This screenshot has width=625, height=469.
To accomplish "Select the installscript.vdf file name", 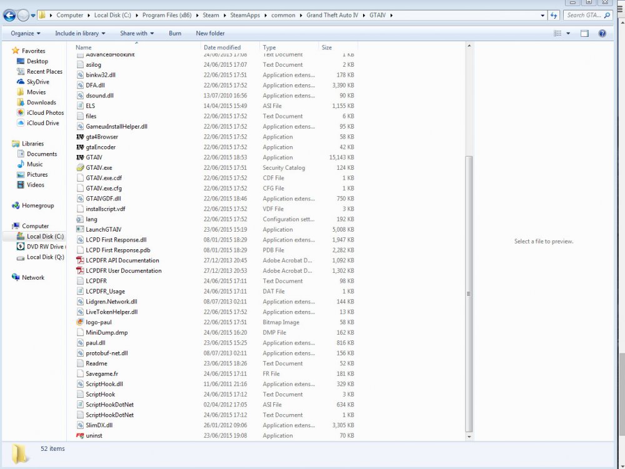I will click(x=105, y=209).
